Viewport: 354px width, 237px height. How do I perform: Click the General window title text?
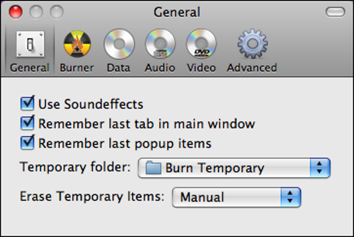coord(176,11)
